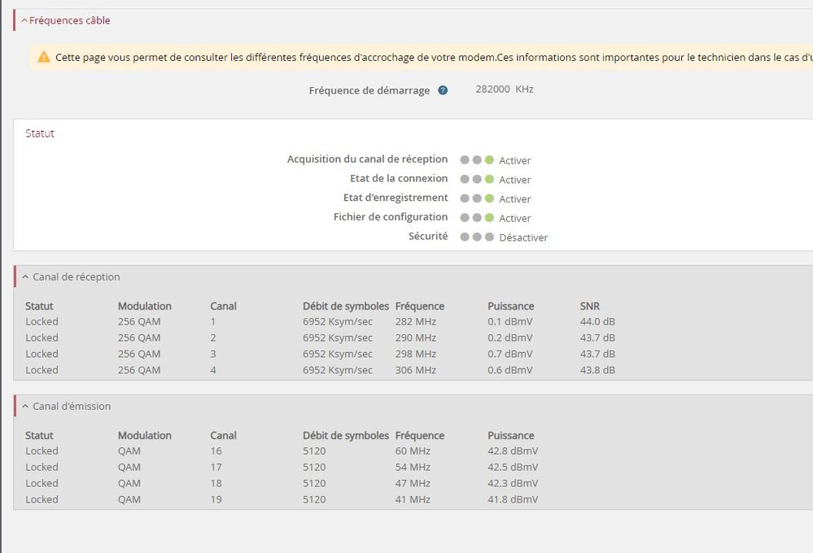
Task: Click the Désactiver label next to Sécurité
Action: (x=523, y=237)
